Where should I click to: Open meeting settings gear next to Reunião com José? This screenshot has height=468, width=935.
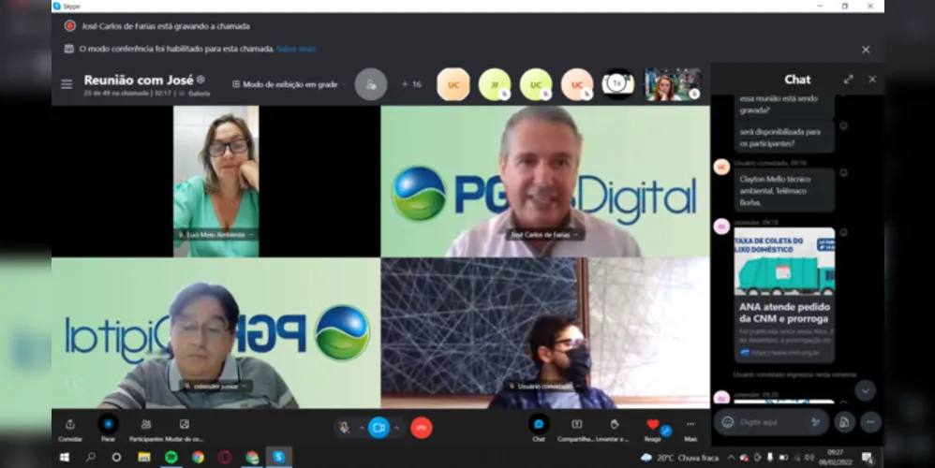(x=200, y=80)
